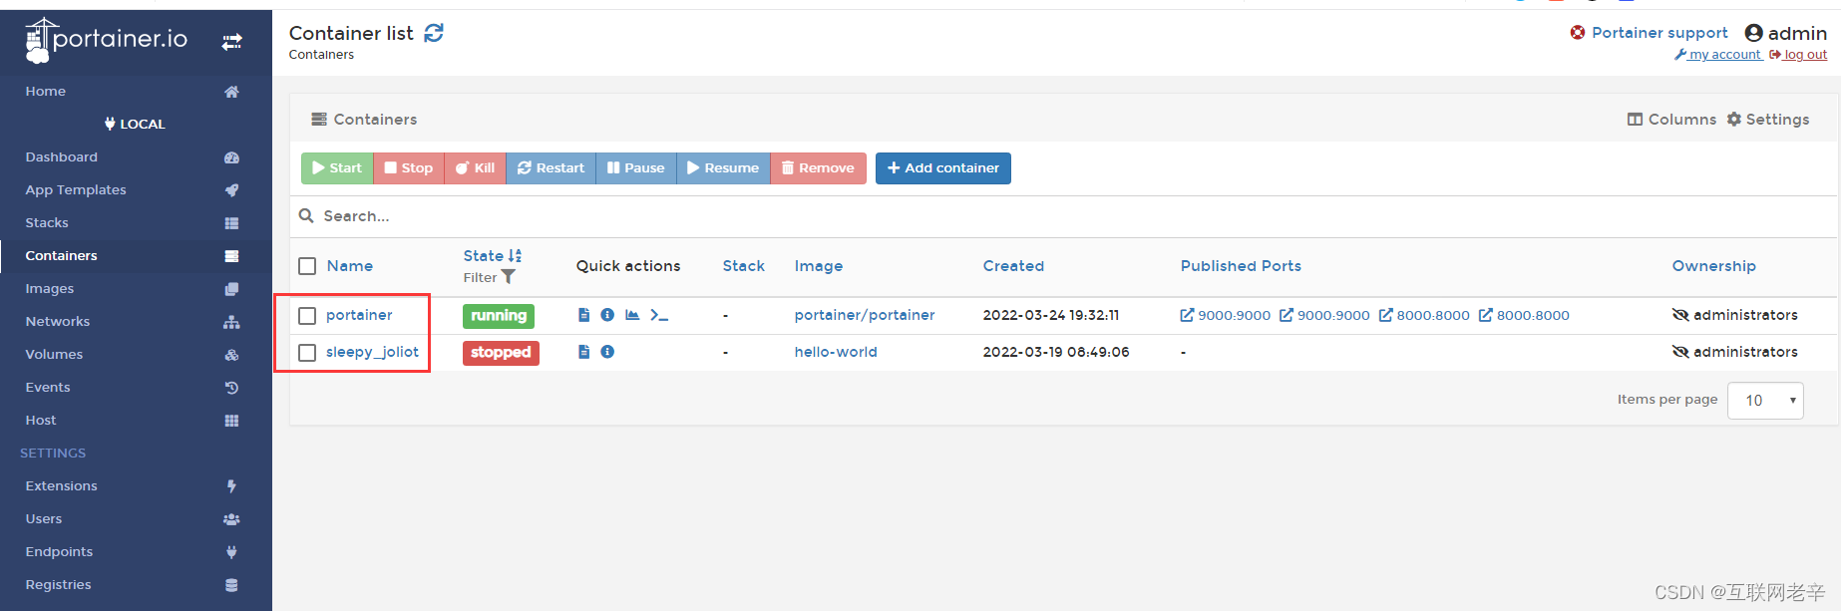1841x611 pixels.
Task: Click the State filter funnel icon
Action: (509, 277)
